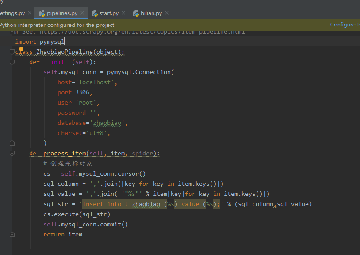The image size is (360, 255).
Task: Click the spider parameter in process_item
Action: click(142, 153)
